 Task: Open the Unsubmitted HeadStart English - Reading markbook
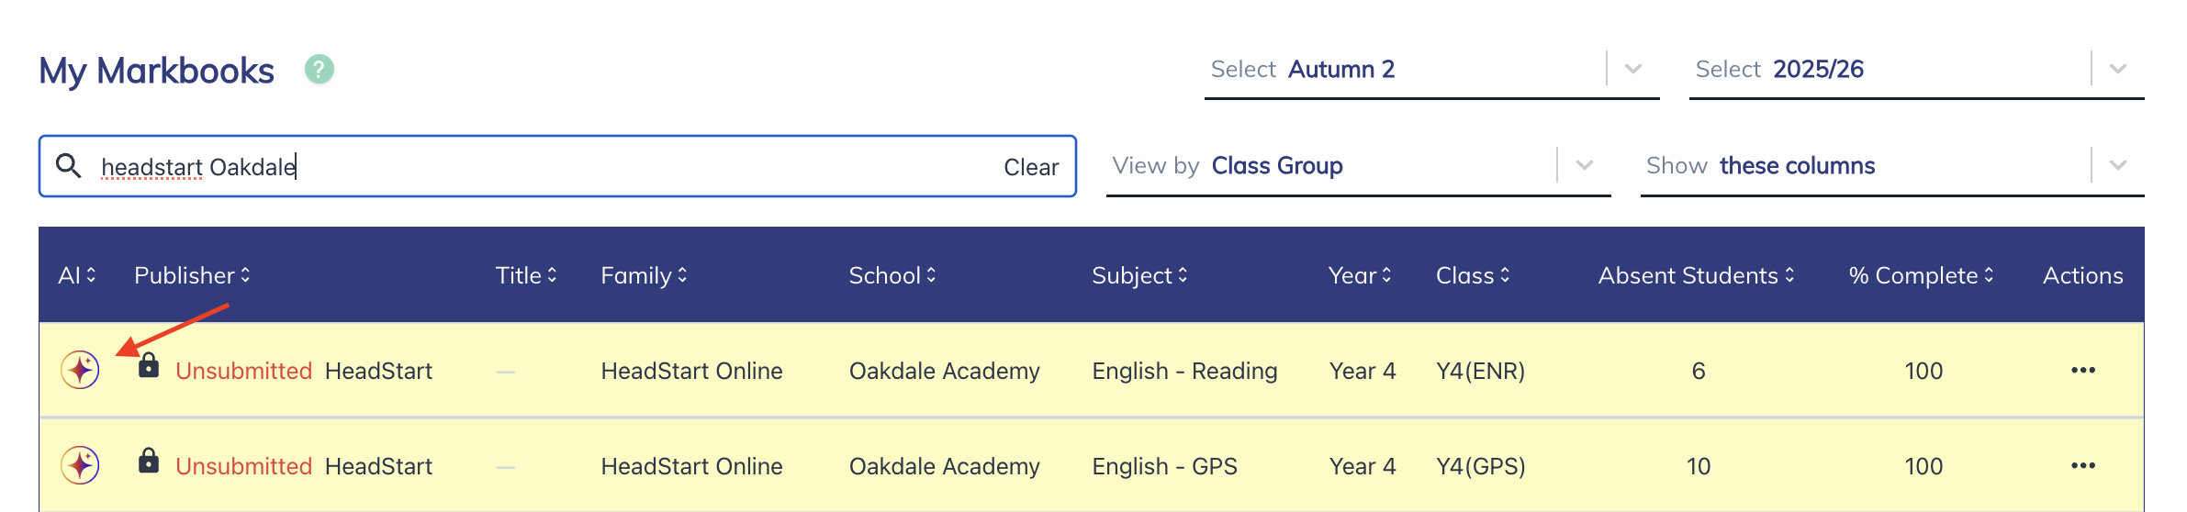(378, 371)
